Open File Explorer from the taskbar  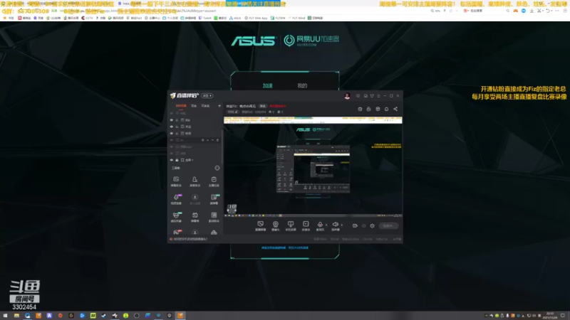16,316
